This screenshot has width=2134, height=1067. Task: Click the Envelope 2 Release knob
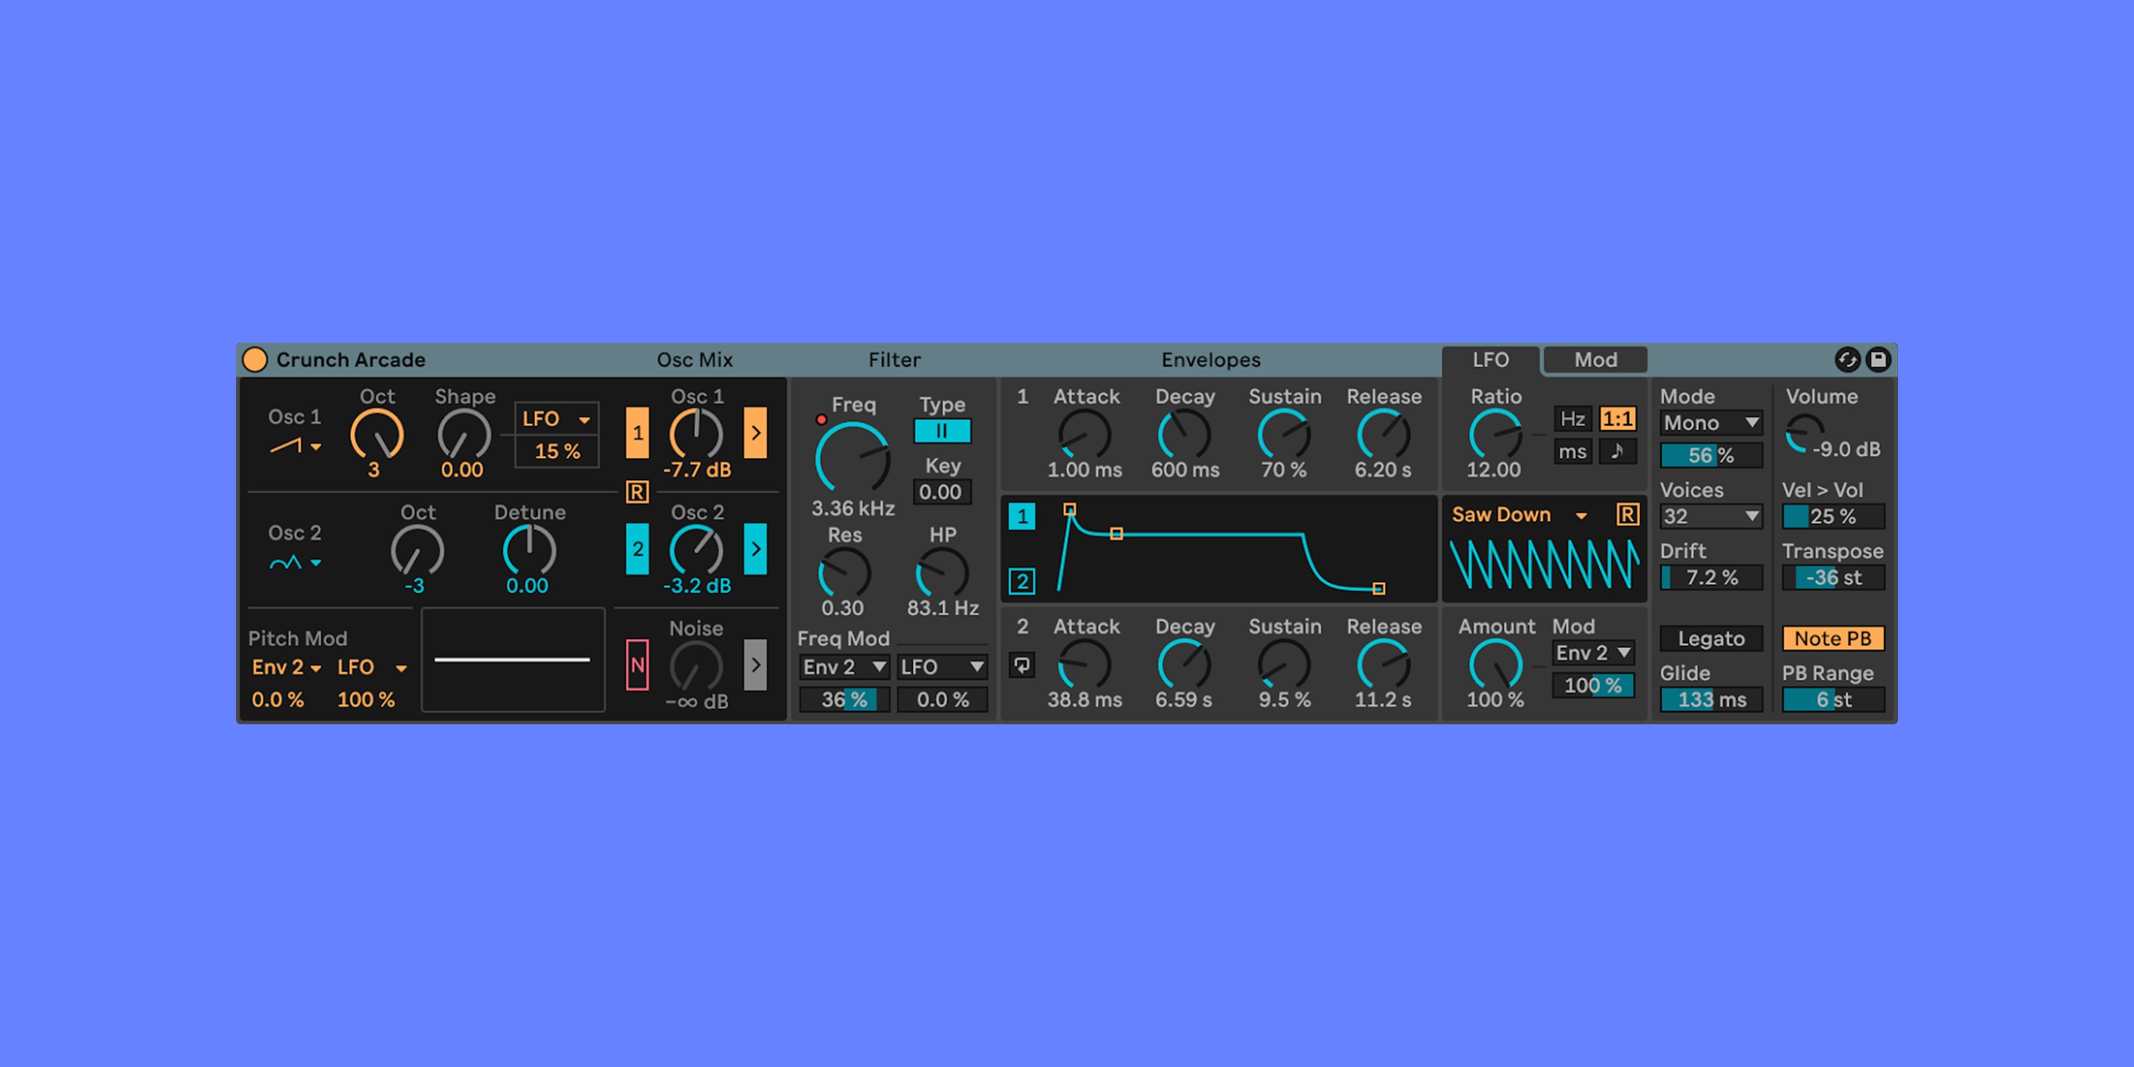pyautogui.click(x=1384, y=666)
